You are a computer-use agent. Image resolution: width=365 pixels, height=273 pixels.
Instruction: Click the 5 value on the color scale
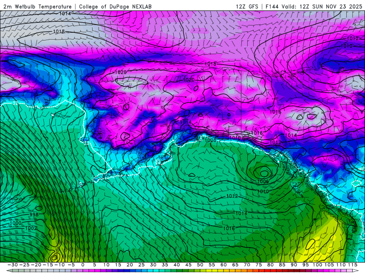click(94, 265)
